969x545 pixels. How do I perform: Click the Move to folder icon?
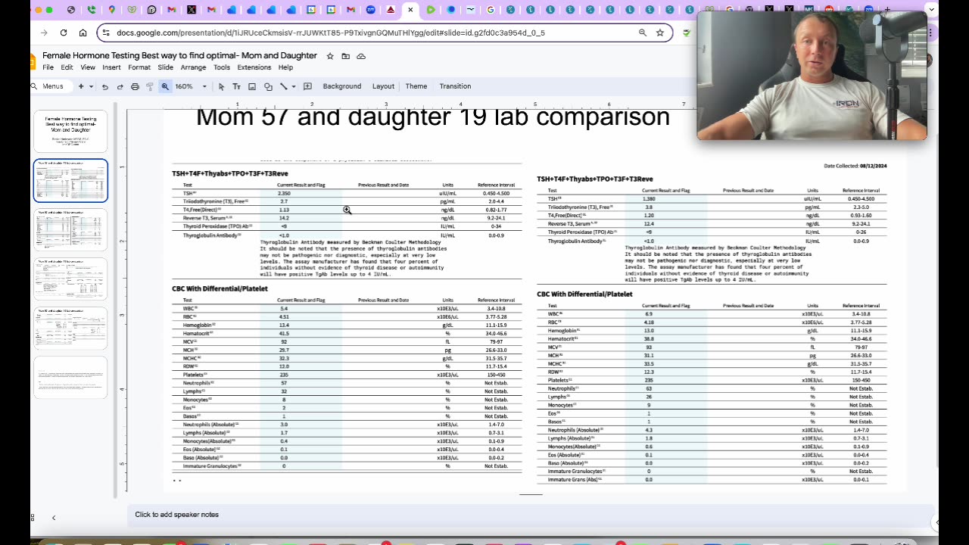(x=346, y=56)
